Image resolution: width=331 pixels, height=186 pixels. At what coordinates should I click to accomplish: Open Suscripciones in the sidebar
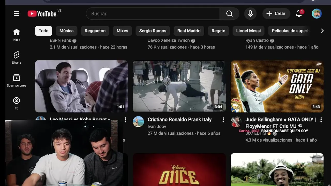[17, 81]
